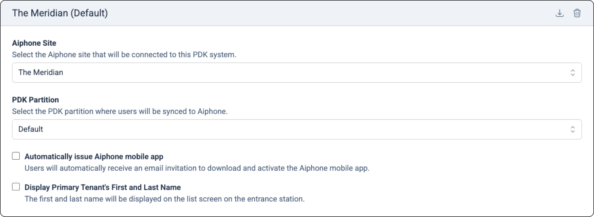The width and height of the screenshot is (594, 217).
Task: Click the description about the email invitation
Action: pyautogui.click(x=197, y=168)
